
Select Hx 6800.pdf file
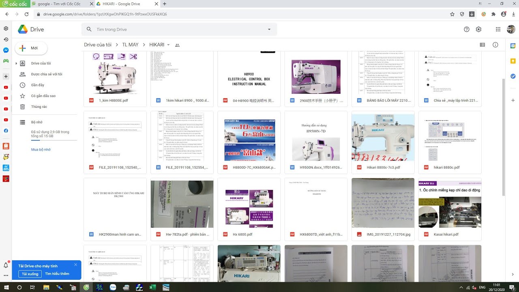(x=249, y=209)
